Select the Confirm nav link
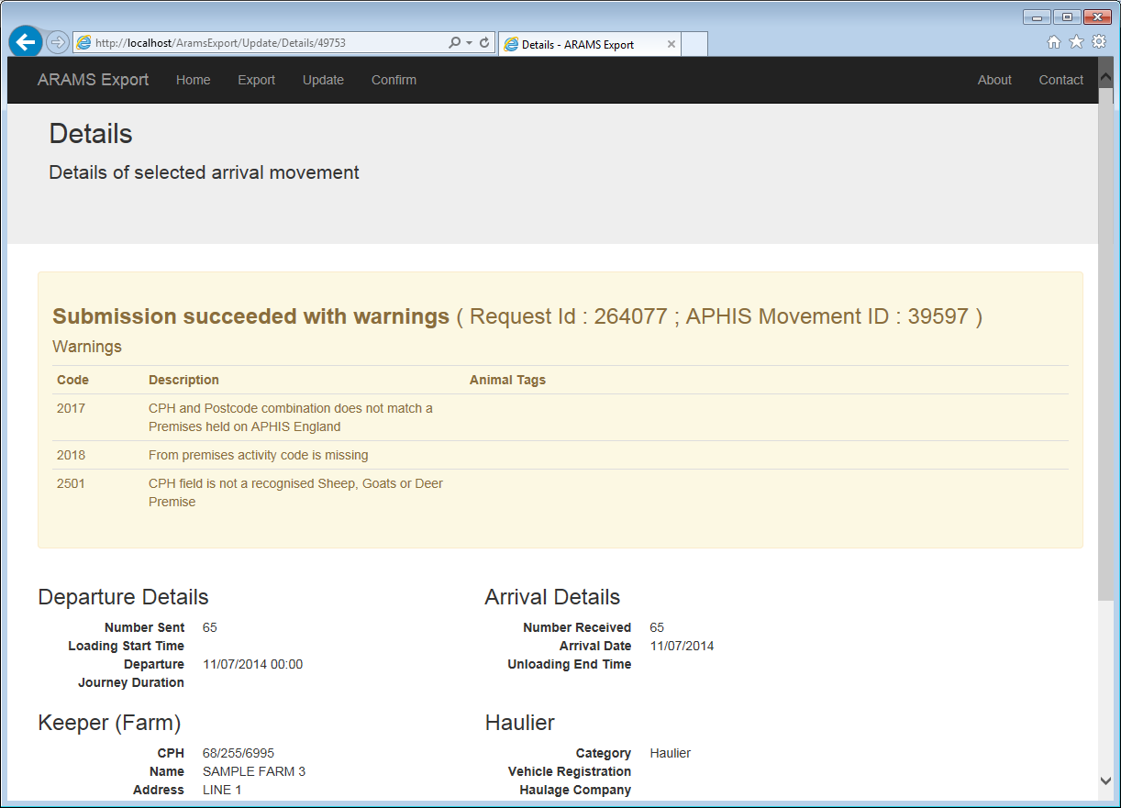Image resolution: width=1121 pixels, height=808 pixels. [x=394, y=80]
